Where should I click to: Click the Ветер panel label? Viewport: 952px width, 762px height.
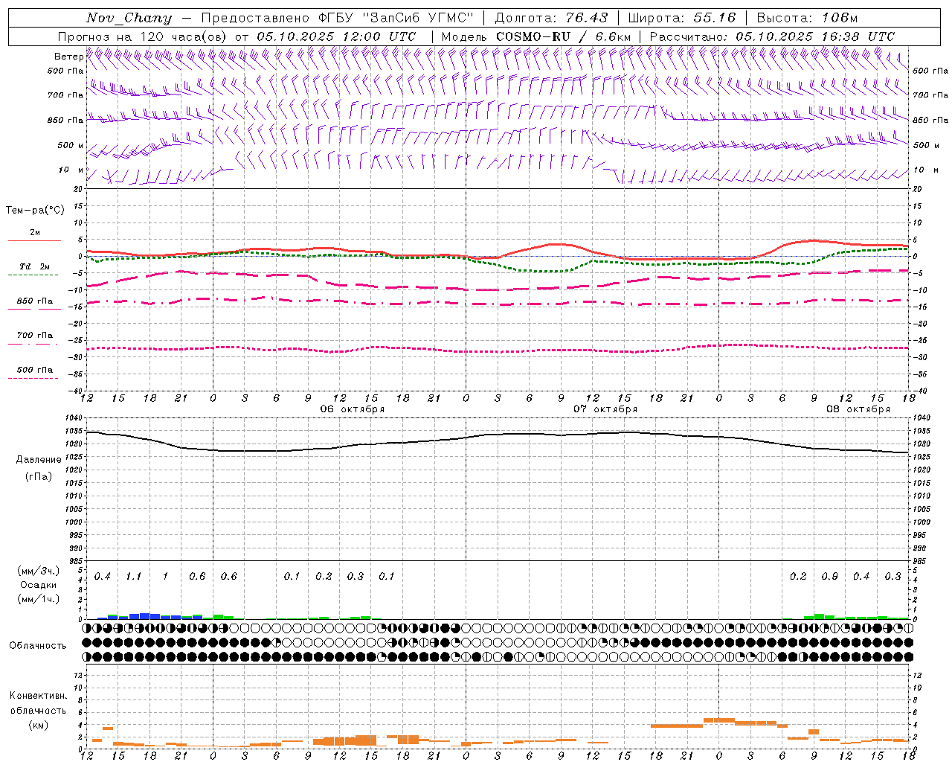point(68,57)
